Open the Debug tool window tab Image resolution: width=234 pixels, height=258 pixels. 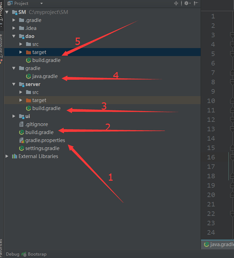pyautogui.click(x=13, y=254)
